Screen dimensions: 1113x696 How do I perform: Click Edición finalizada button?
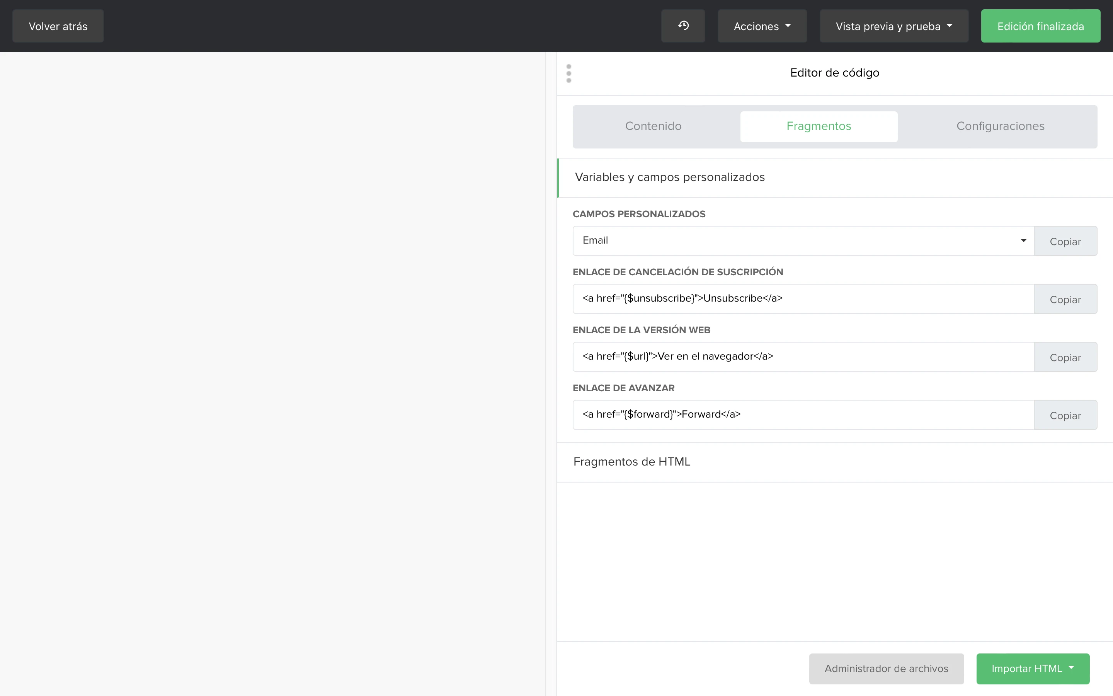coord(1040,26)
